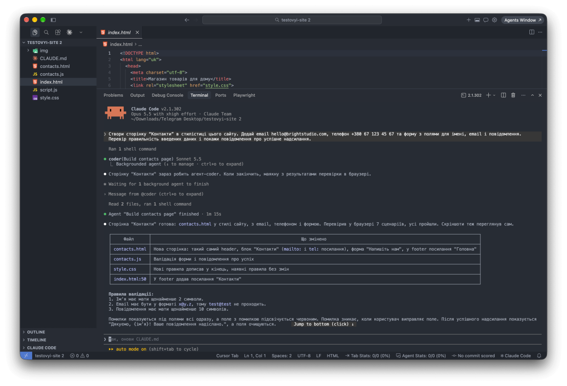This screenshot has height=386, width=567.
Task: Create a new terminal with plus
Action: click(488, 95)
